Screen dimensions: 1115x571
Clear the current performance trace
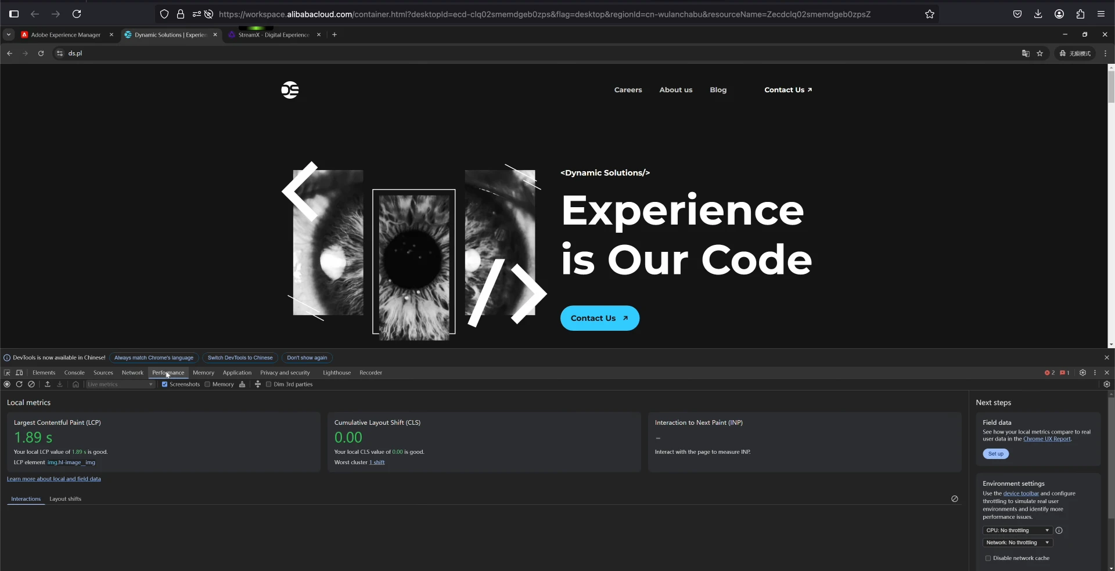(31, 384)
